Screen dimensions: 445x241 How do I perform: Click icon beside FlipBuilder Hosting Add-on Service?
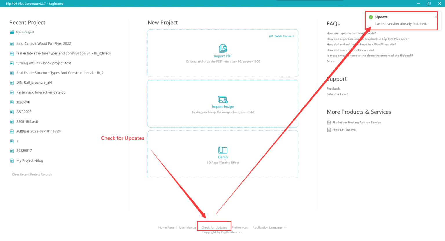[x=329, y=123]
